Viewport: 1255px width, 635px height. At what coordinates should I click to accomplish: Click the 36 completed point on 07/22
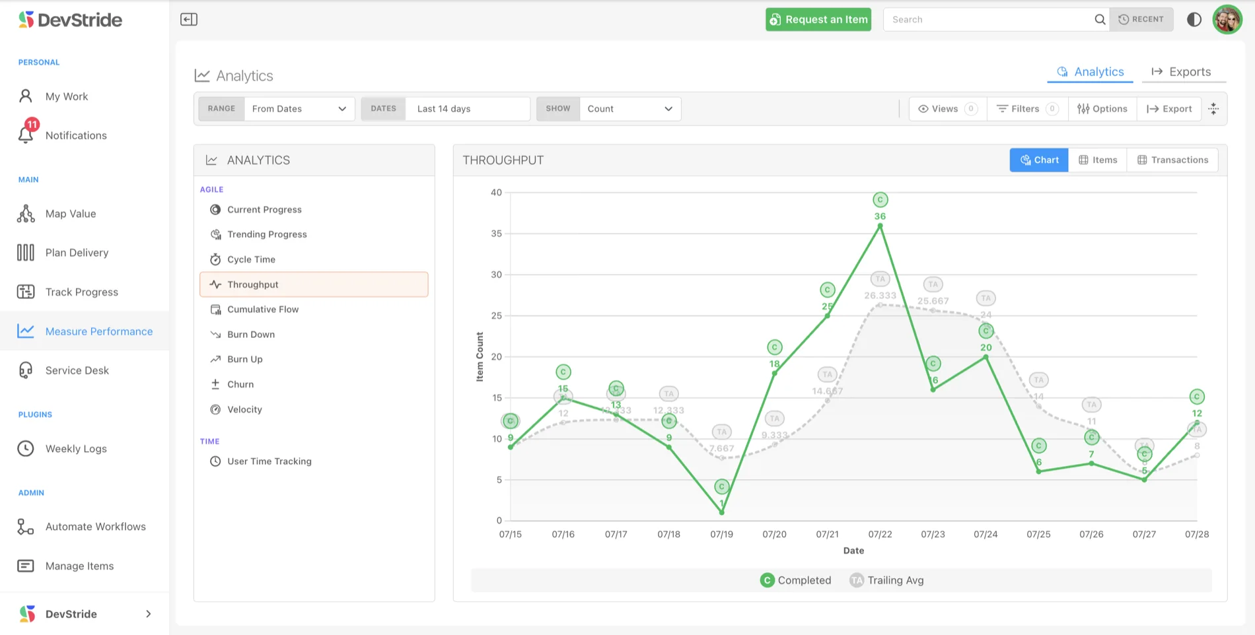tap(880, 226)
